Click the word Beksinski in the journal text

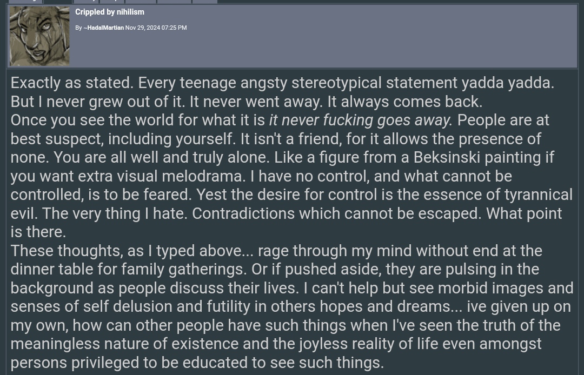coord(447,157)
